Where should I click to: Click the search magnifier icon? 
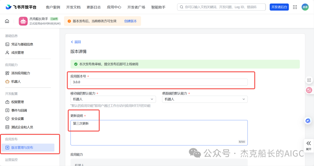[181, 7]
